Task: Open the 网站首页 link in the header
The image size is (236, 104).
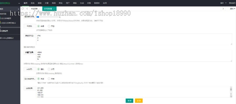Action: pos(232,3)
